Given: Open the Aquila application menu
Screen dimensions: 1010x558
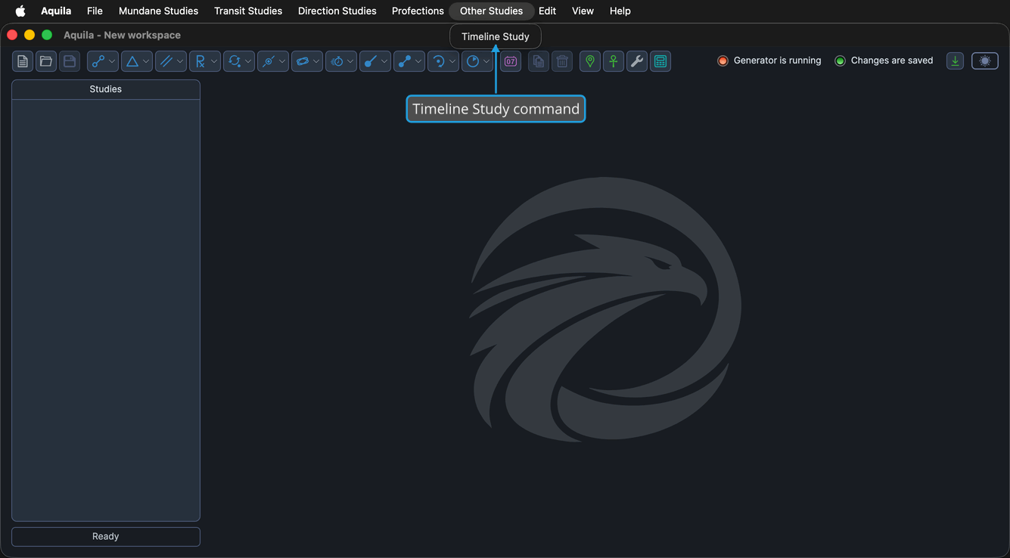Looking at the screenshot, I should click(x=56, y=11).
